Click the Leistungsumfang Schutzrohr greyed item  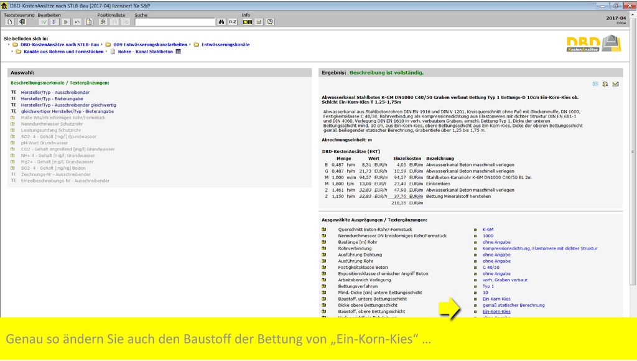point(51,131)
